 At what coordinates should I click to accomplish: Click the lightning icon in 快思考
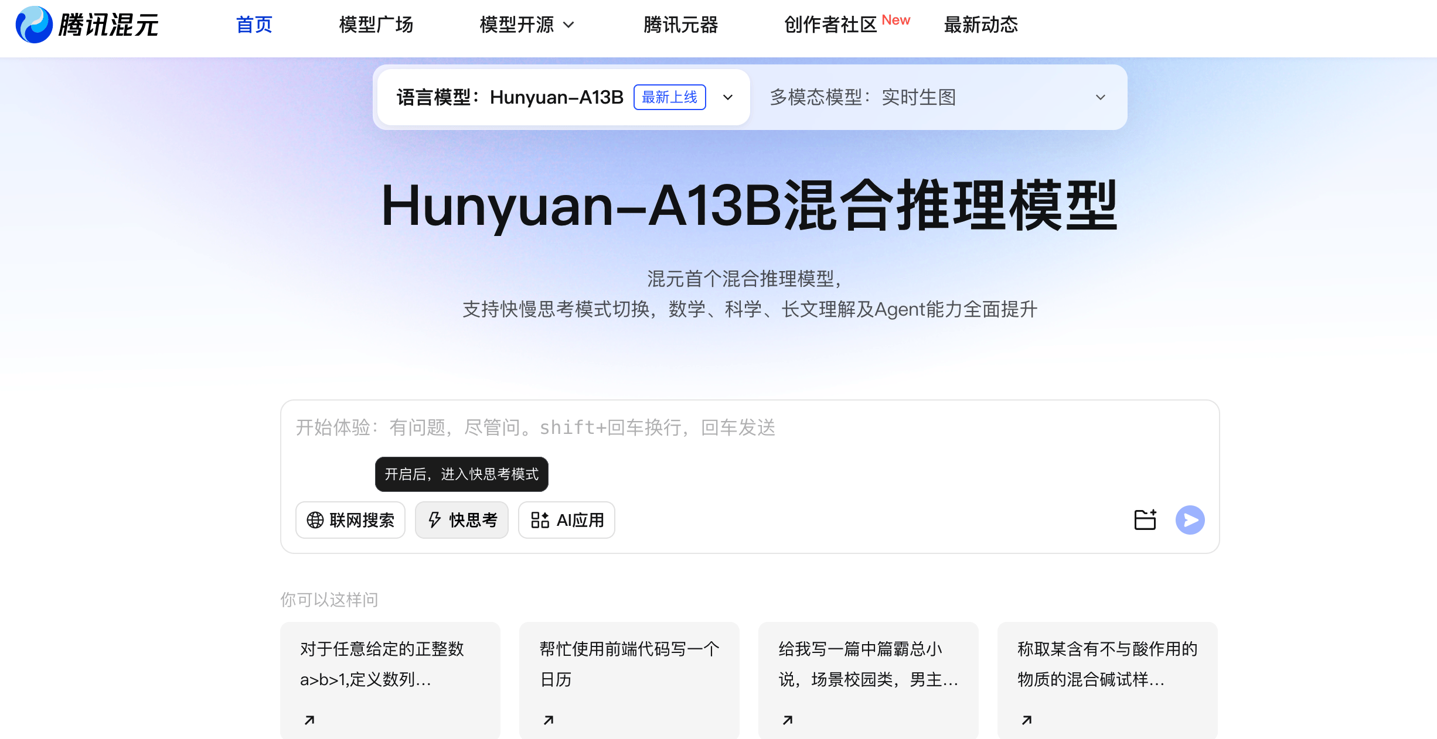(x=435, y=520)
